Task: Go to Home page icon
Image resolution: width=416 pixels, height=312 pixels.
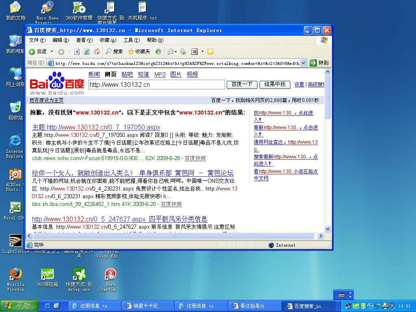Action: (97, 52)
